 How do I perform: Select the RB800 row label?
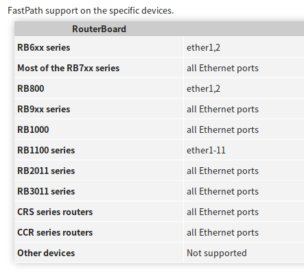click(x=31, y=88)
